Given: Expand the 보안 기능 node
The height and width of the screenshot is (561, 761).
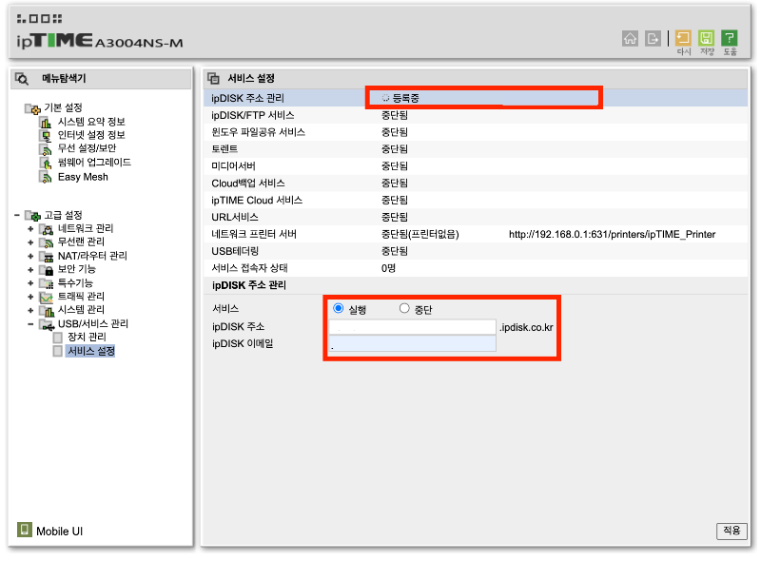Looking at the screenshot, I should pyautogui.click(x=30, y=269).
